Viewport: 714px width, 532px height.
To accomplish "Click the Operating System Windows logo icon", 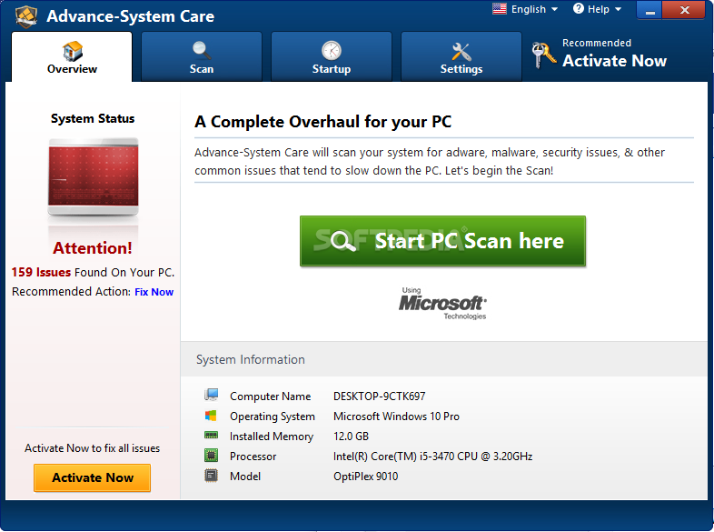I will click(211, 416).
